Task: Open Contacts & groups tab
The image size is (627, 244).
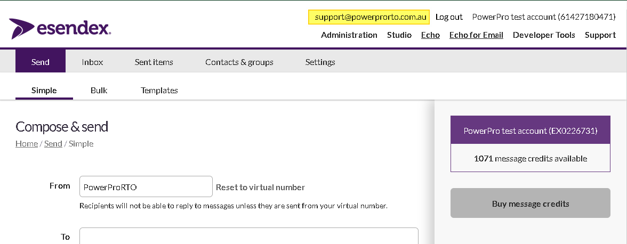Action: pyautogui.click(x=239, y=62)
